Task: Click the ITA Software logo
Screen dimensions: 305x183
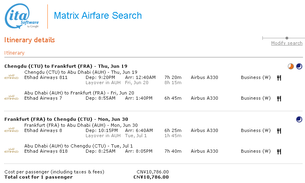Action: pyautogui.click(x=22, y=16)
